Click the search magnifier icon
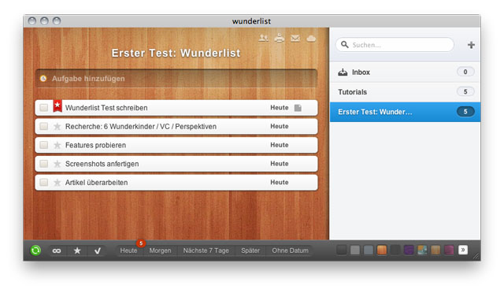This screenshot has height=293, width=504. point(345,44)
